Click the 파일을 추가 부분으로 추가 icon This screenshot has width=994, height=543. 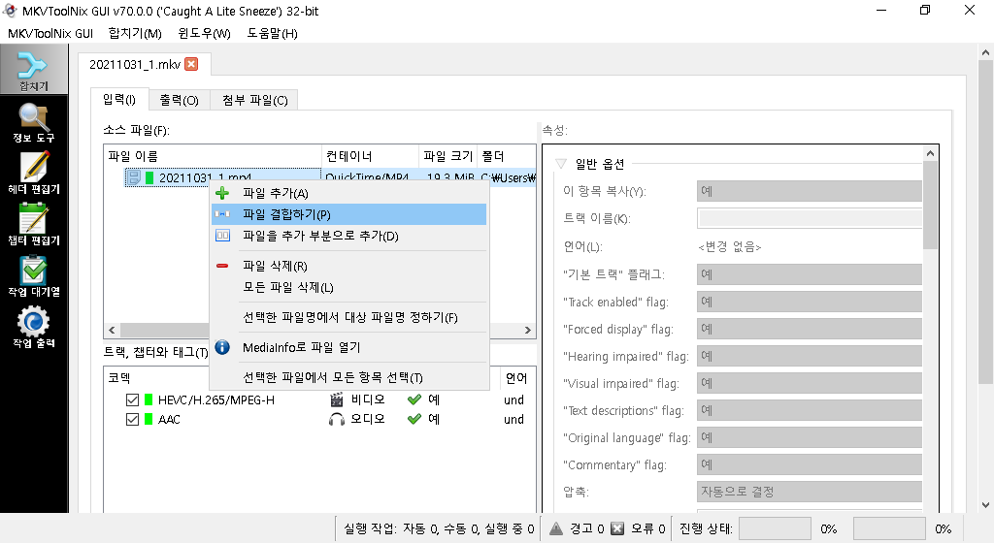click(222, 236)
